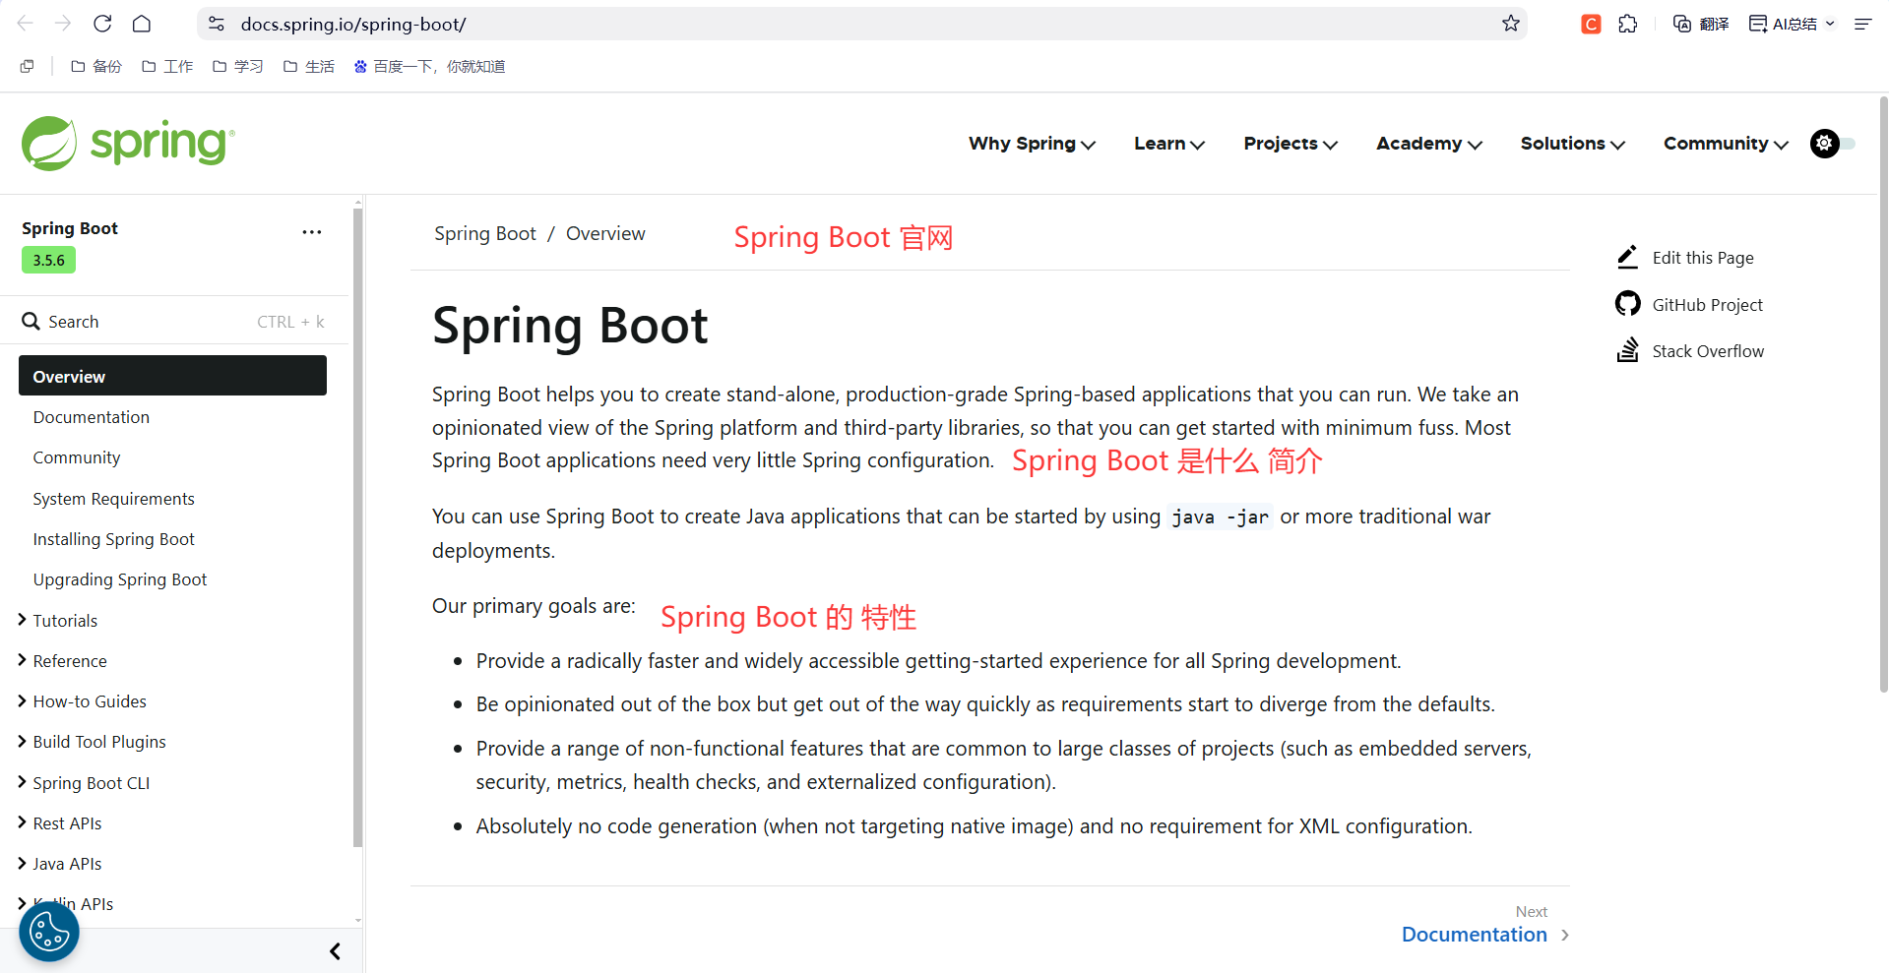Click the browser forward arrow
The image size is (1889, 973).
pos(64,24)
